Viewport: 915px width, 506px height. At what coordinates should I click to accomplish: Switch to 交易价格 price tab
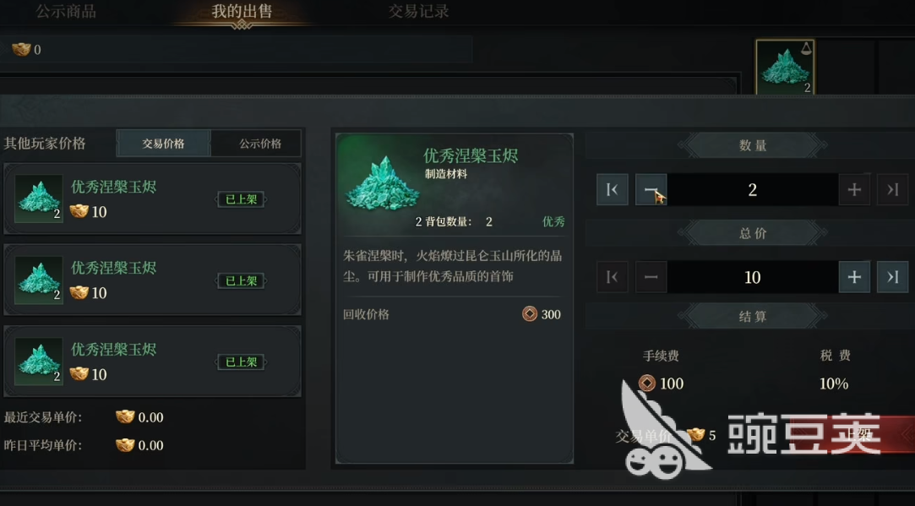pos(163,144)
